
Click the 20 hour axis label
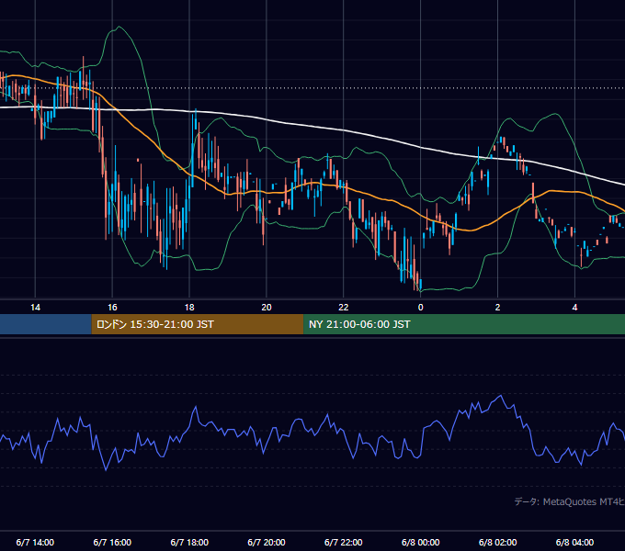click(267, 308)
